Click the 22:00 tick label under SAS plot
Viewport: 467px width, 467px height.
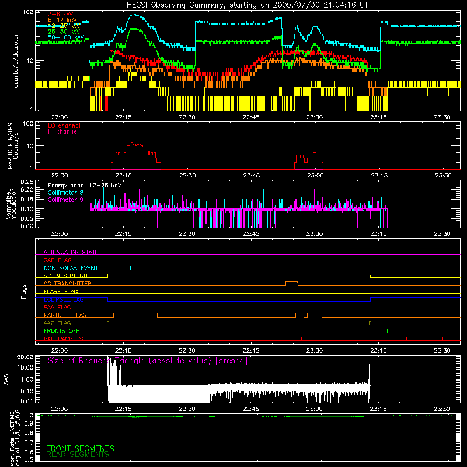tap(60, 409)
